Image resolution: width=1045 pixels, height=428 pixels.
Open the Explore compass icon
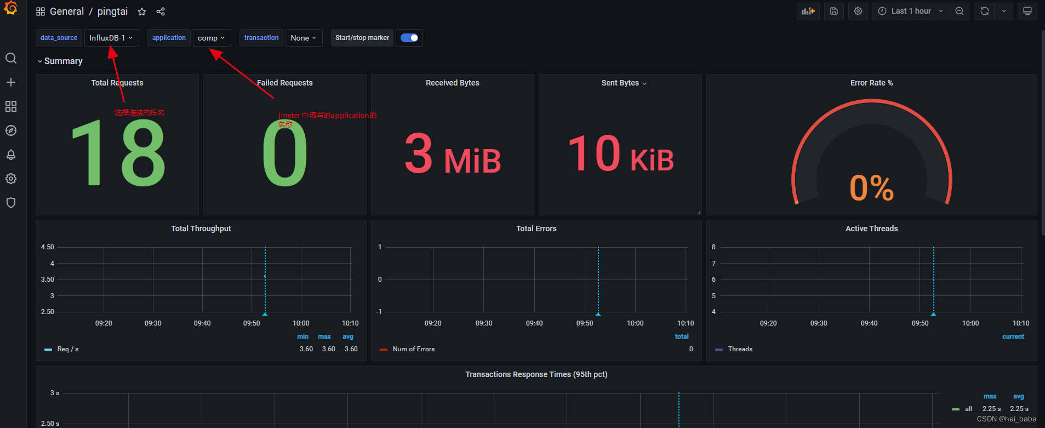(x=11, y=130)
